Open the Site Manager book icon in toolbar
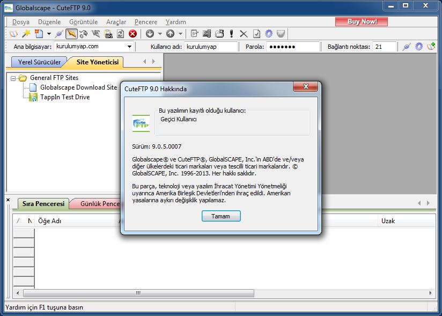The height and width of the screenshot is (316, 442). point(13,34)
